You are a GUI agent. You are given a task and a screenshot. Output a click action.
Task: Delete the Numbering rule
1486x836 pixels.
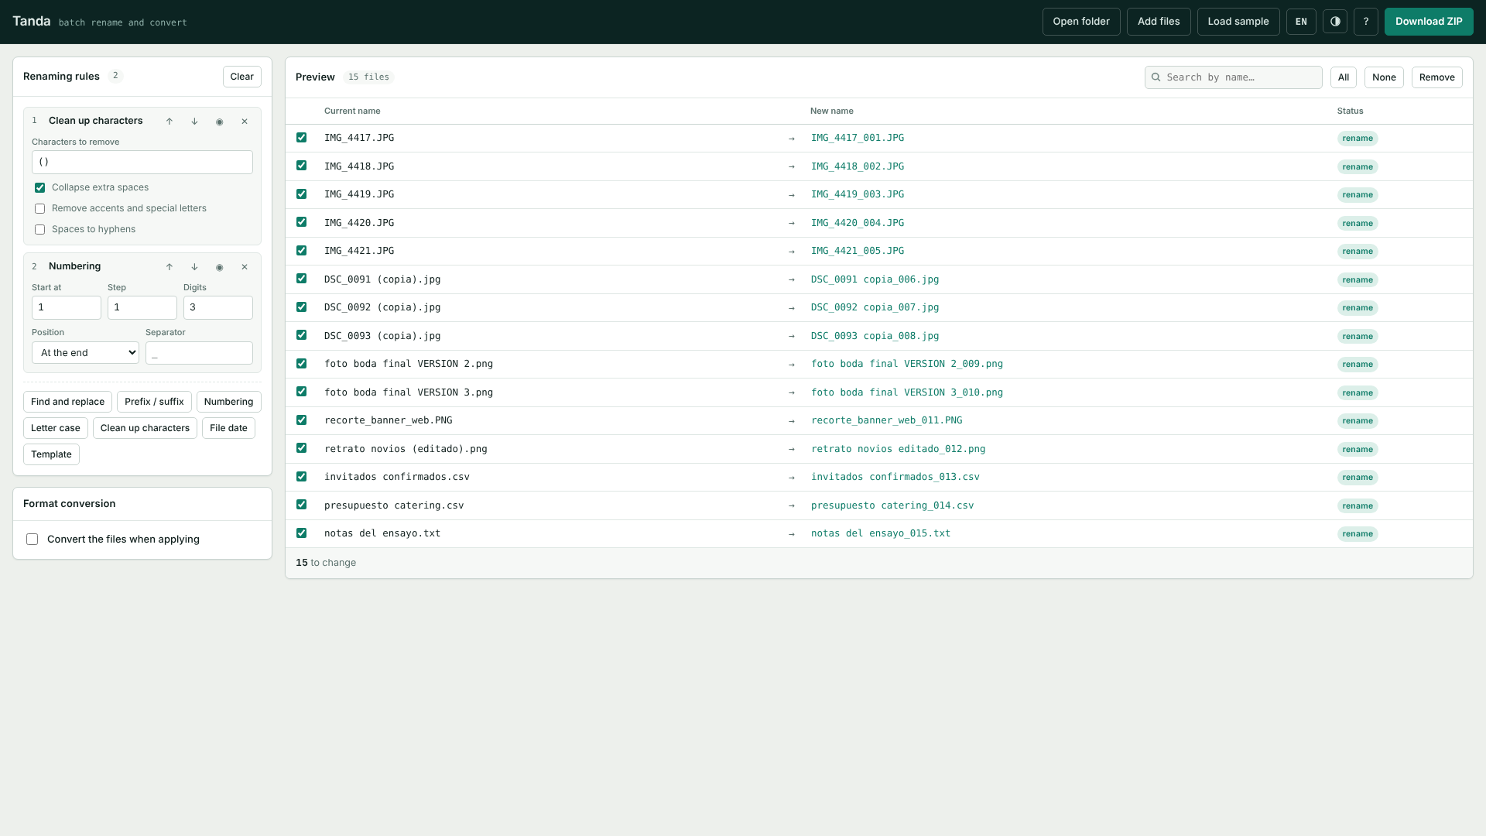(x=245, y=267)
